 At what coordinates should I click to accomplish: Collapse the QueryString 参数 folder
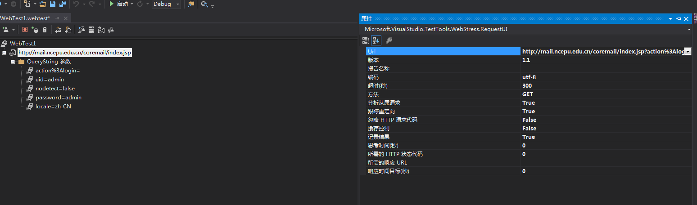coord(13,62)
